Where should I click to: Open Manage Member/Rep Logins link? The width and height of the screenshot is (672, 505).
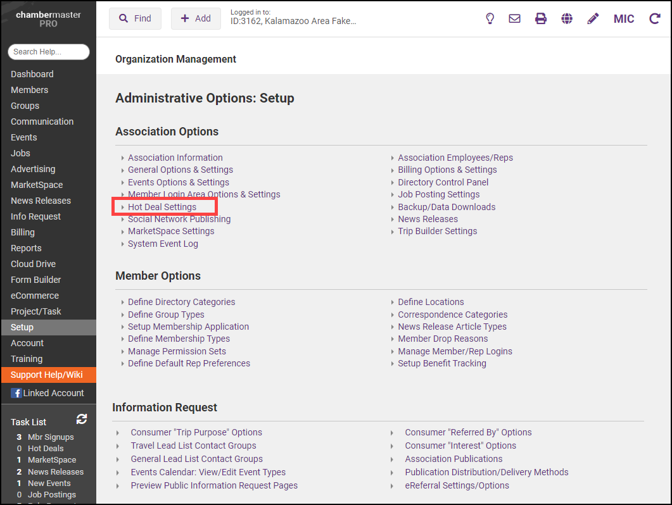[x=455, y=351]
